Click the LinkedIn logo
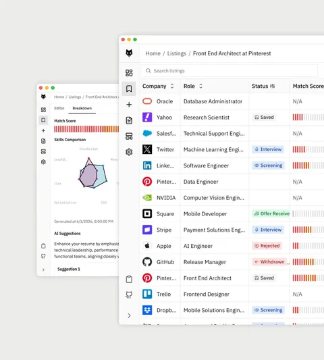 [147, 165]
